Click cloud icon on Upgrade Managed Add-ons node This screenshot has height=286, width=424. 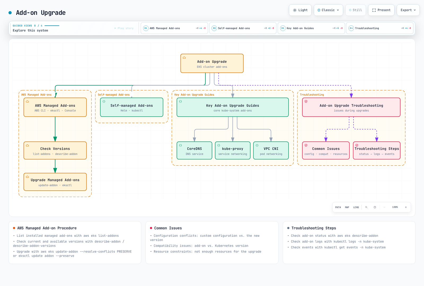click(x=27, y=177)
